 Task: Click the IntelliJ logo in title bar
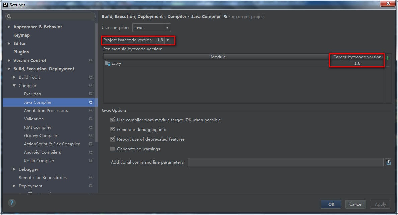tap(5, 5)
